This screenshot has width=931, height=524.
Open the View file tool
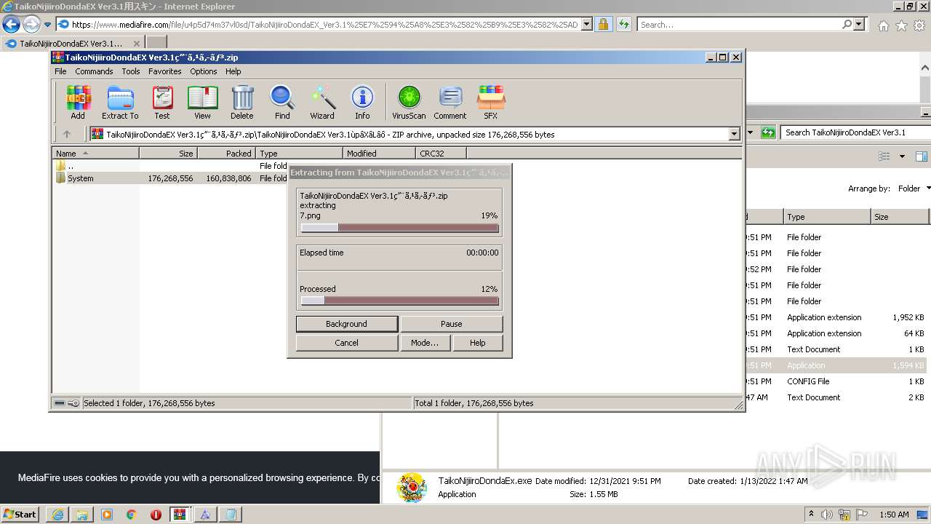[x=202, y=102]
